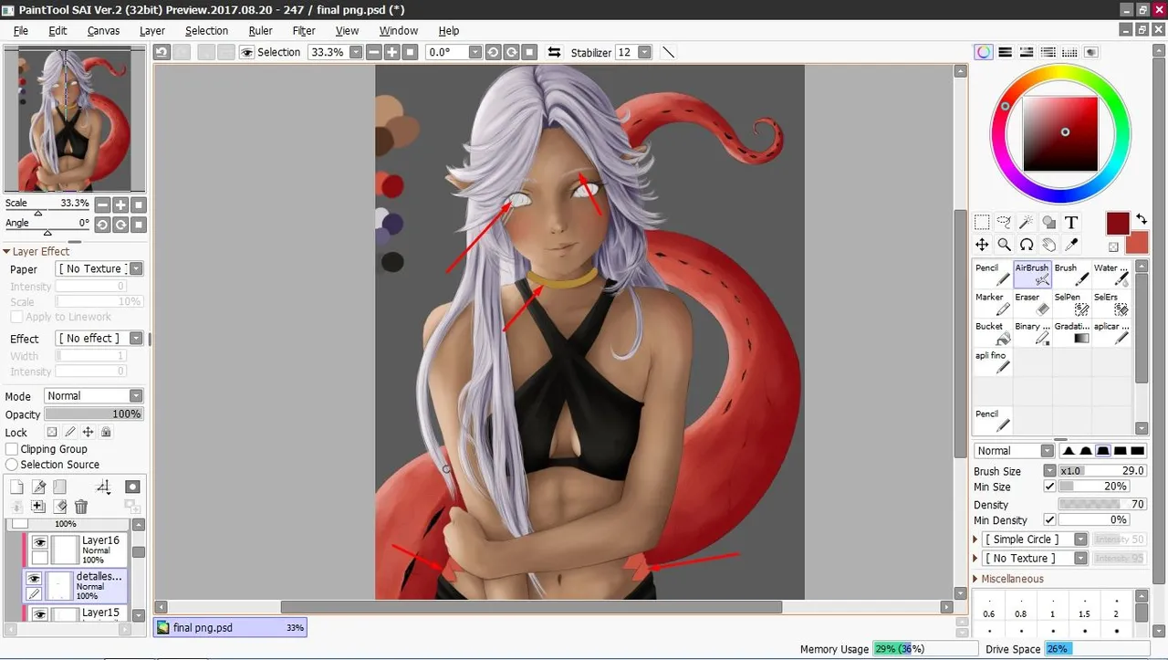1168x660 pixels.
Task: Select the Marker tool
Action: (993, 304)
